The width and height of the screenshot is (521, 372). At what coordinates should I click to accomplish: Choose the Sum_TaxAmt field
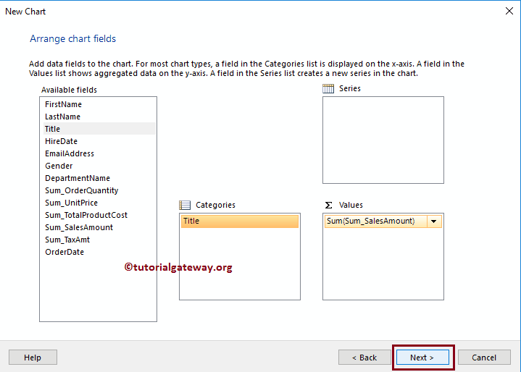point(67,240)
